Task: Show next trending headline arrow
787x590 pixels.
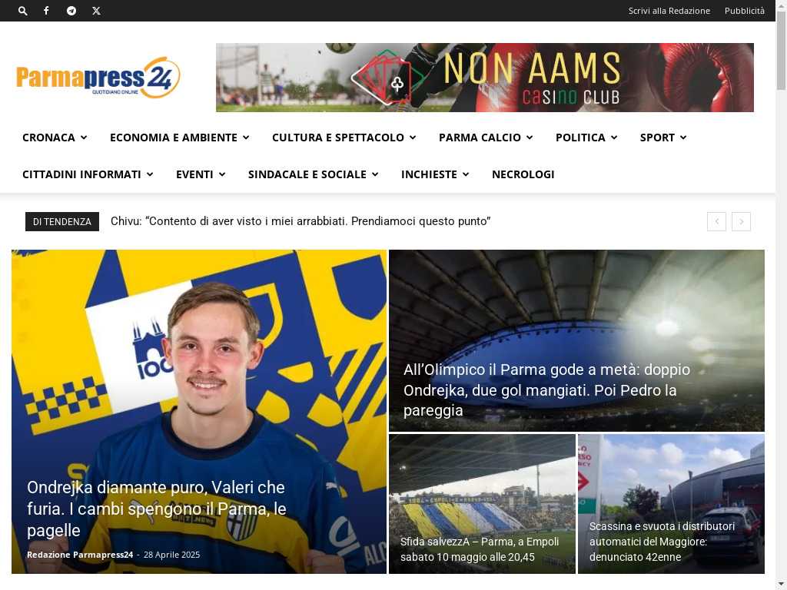Action: coord(741,221)
